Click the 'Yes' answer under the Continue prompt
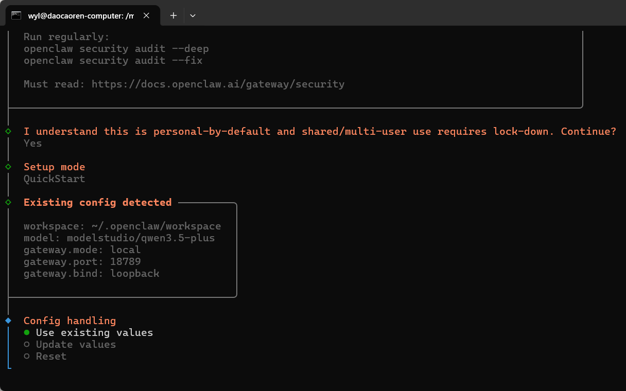 click(33, 144)
